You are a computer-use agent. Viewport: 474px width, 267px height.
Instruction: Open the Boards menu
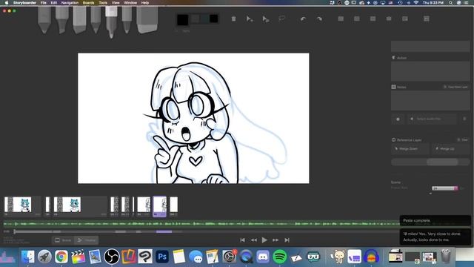click(x=89, y=3)
